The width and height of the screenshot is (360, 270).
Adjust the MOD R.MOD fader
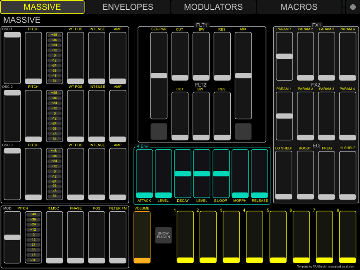click(54, 237)
